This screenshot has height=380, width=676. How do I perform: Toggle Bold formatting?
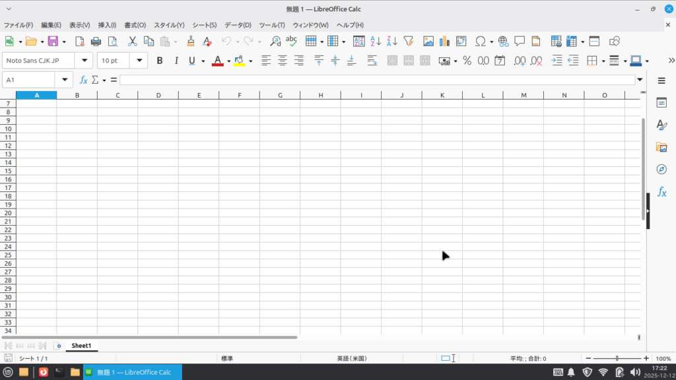tap(159, 61)
